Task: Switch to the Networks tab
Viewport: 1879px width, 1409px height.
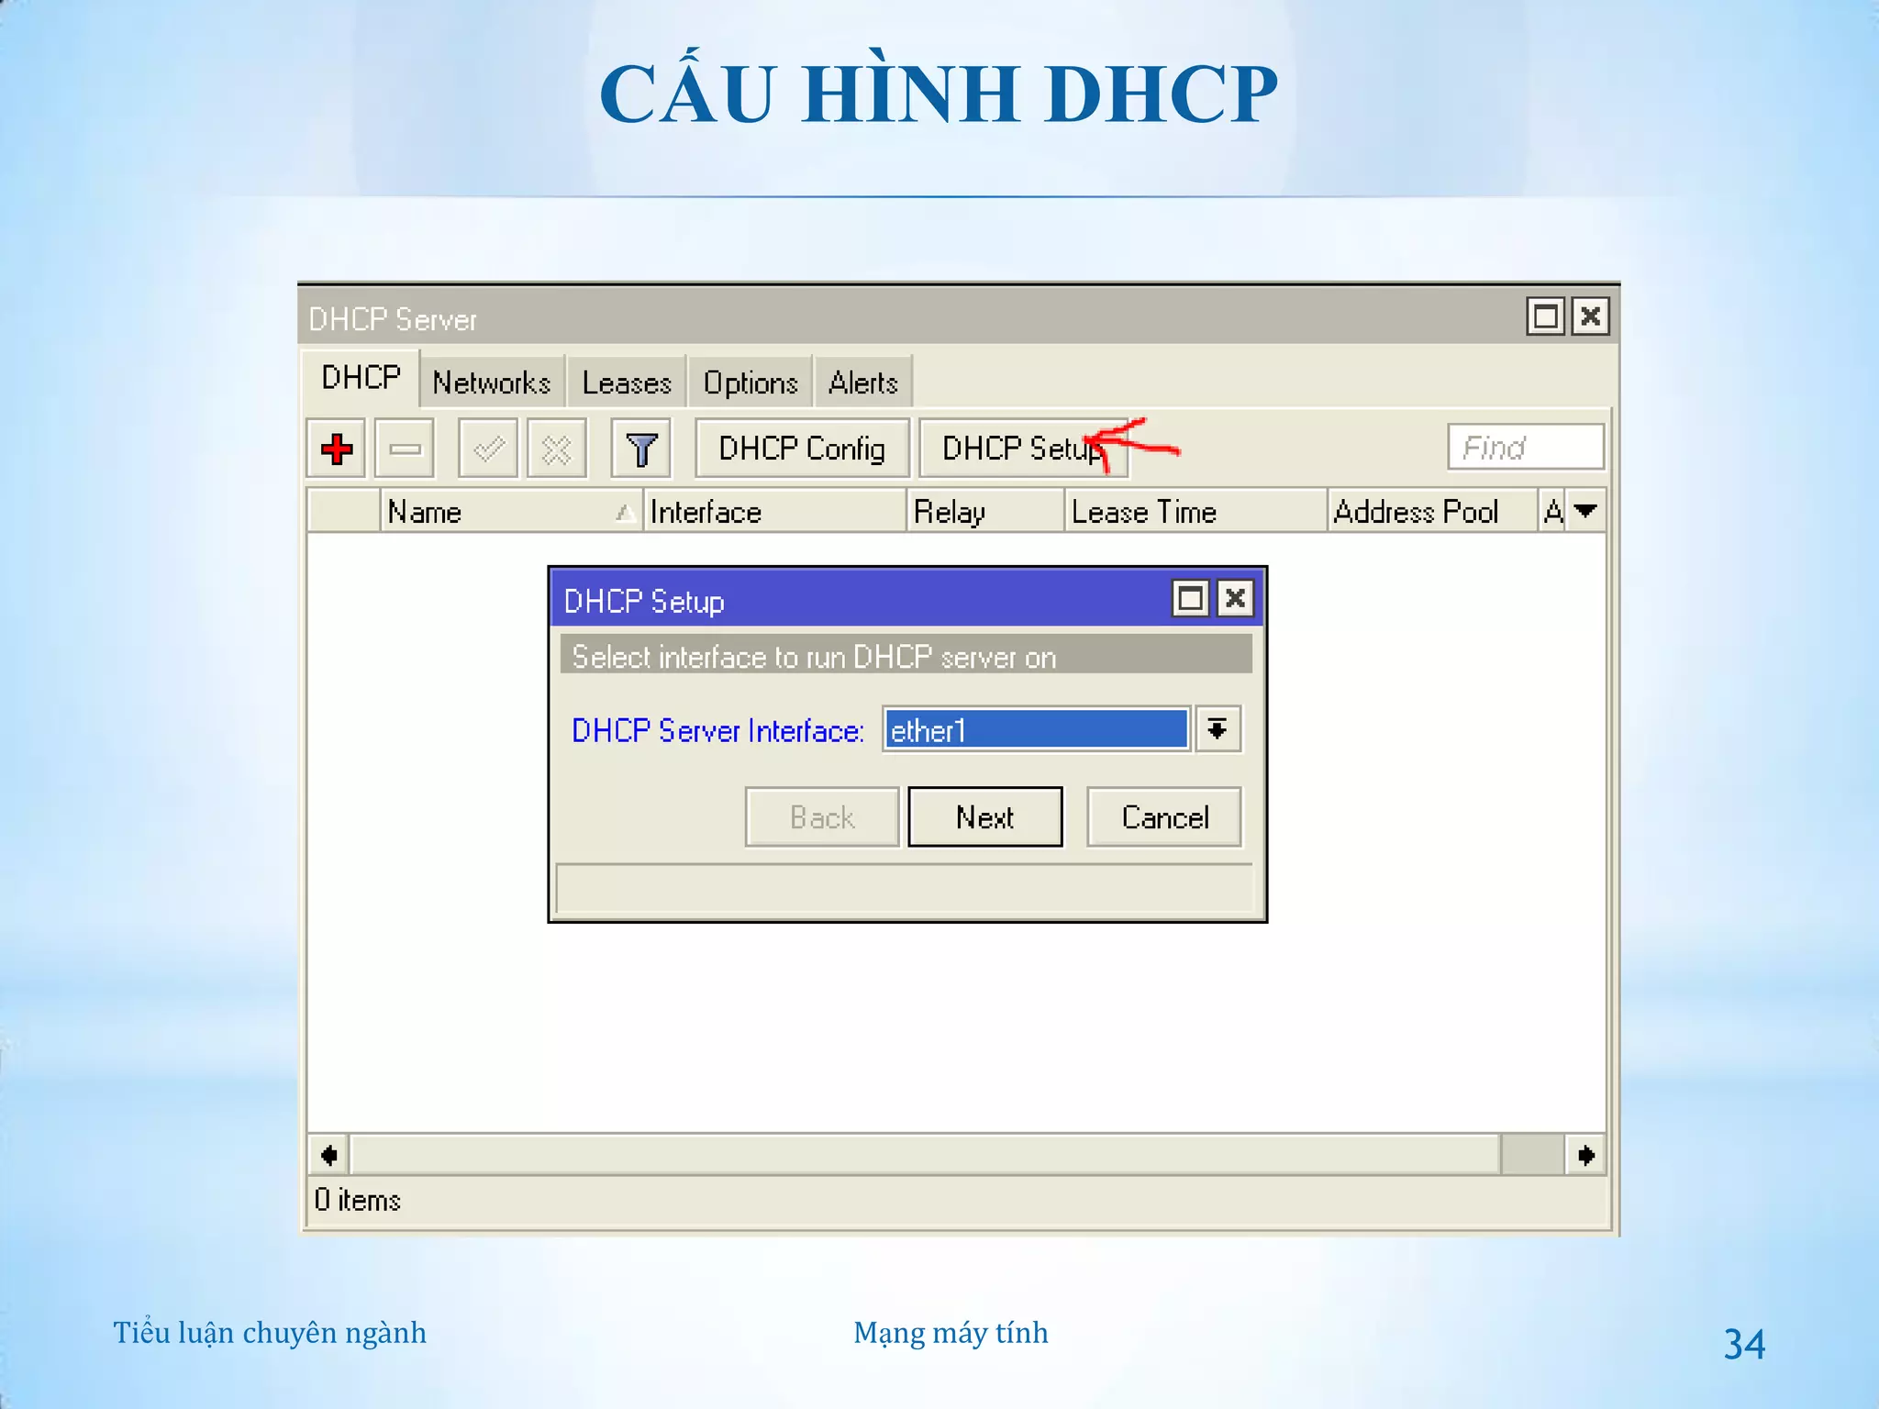Action: click(x=492, y=383)
